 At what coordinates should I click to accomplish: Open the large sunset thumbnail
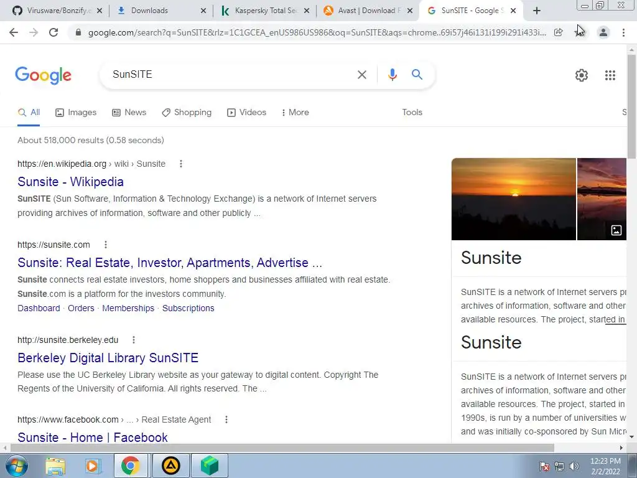click(513, 199)
